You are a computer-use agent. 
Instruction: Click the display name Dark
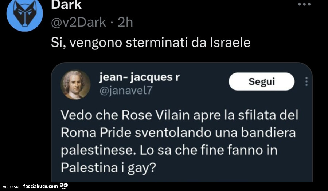[x=66, y=5]
